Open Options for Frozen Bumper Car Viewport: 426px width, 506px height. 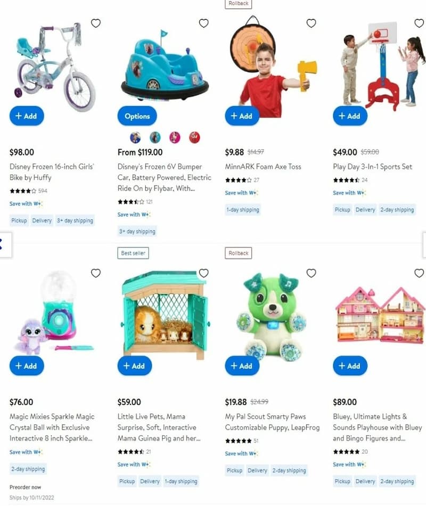click(x=137, y=116)
